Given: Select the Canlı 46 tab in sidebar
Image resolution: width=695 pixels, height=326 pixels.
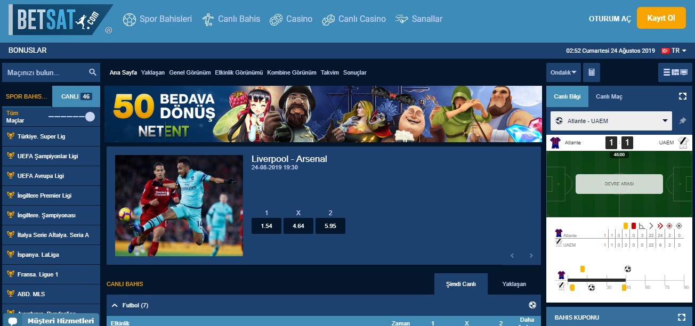Looking at the screenshot, I should click(x=76, y=96).
